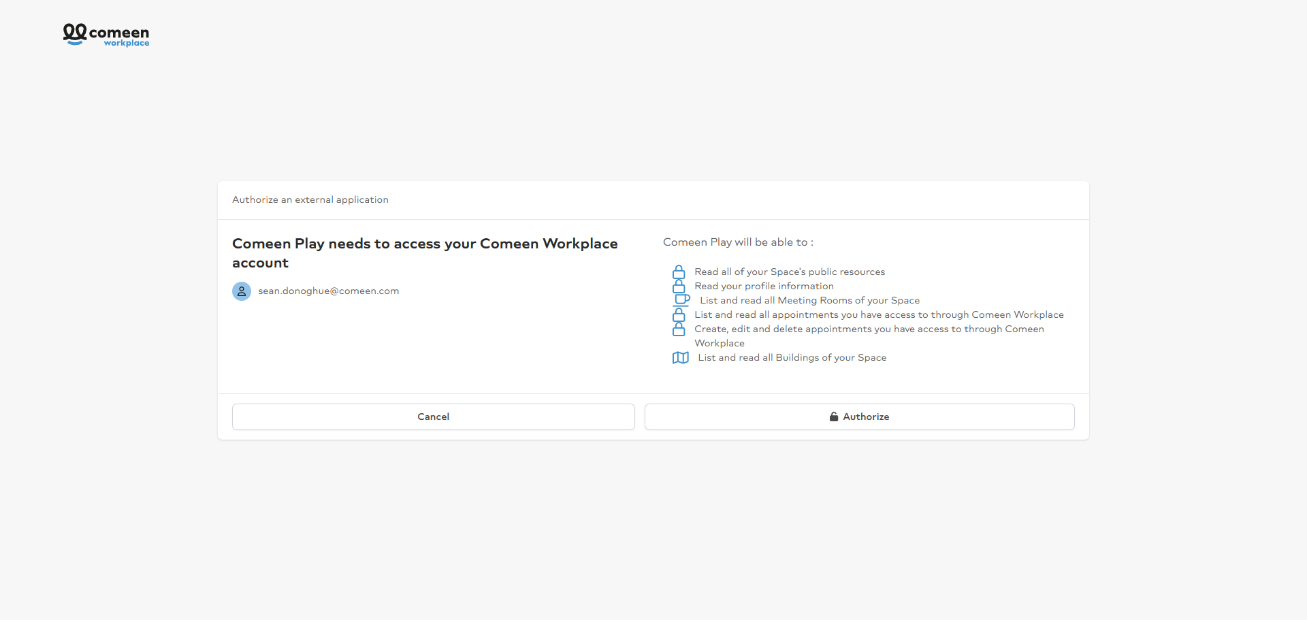Click the map icon beside Buildings permission

click(x=681, y=358)
